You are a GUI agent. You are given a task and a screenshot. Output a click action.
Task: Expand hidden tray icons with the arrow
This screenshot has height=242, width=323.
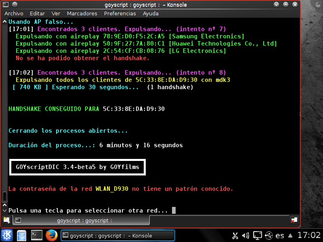point(290,235)
